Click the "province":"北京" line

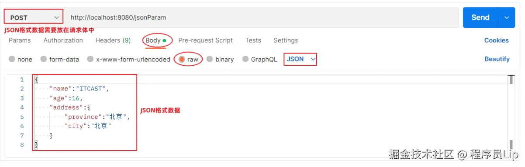[x=97, y=117]
